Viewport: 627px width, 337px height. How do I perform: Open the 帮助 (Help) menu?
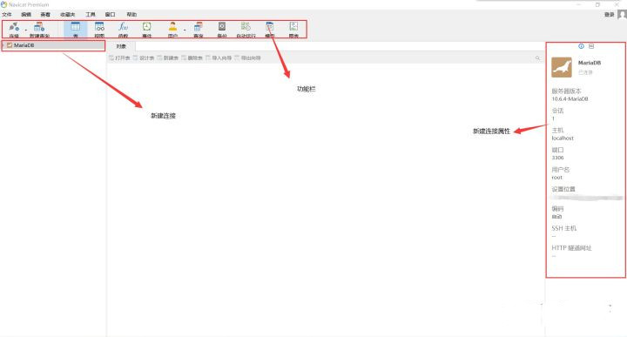tap(131, 15)
